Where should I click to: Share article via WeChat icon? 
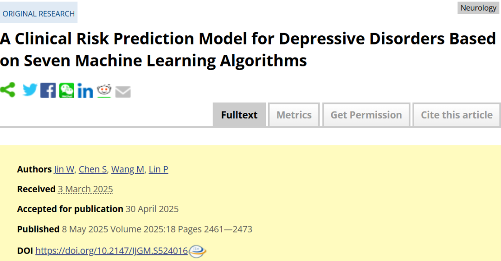(x=66, y=90)
